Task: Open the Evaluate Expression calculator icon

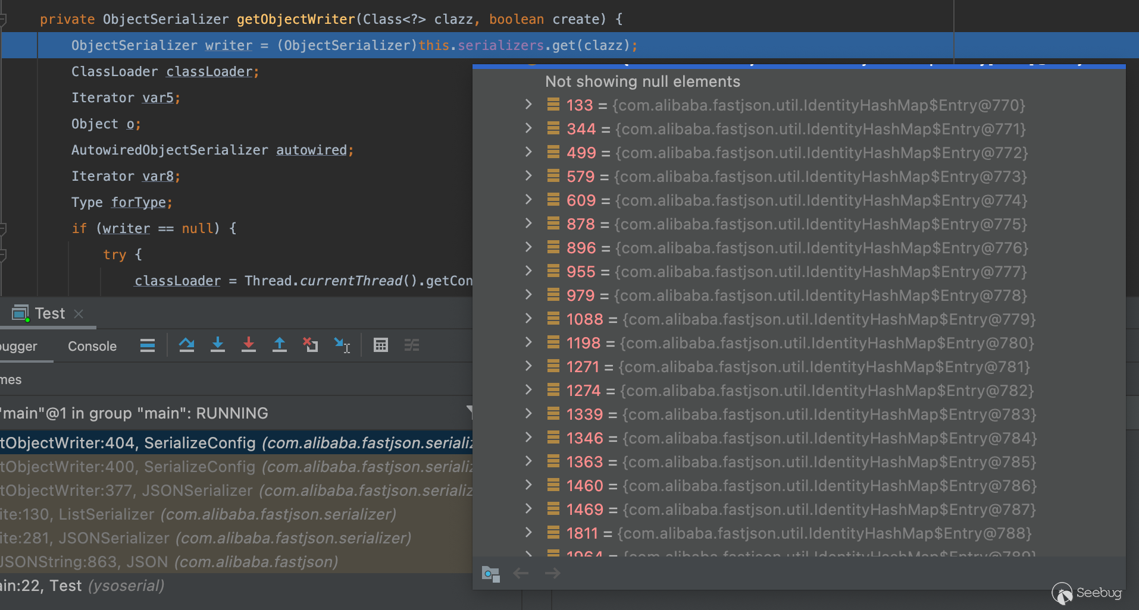Action: [x=381, y=345]
